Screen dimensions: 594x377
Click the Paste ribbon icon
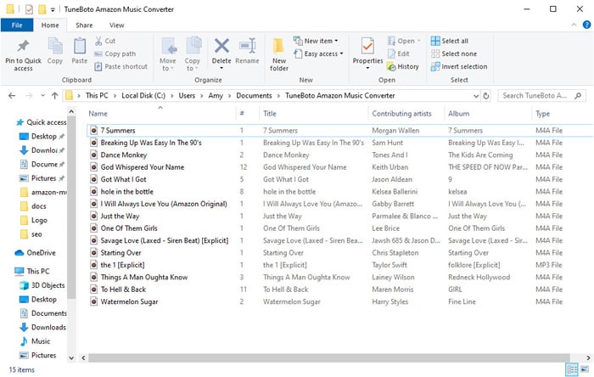pos(79,46)
